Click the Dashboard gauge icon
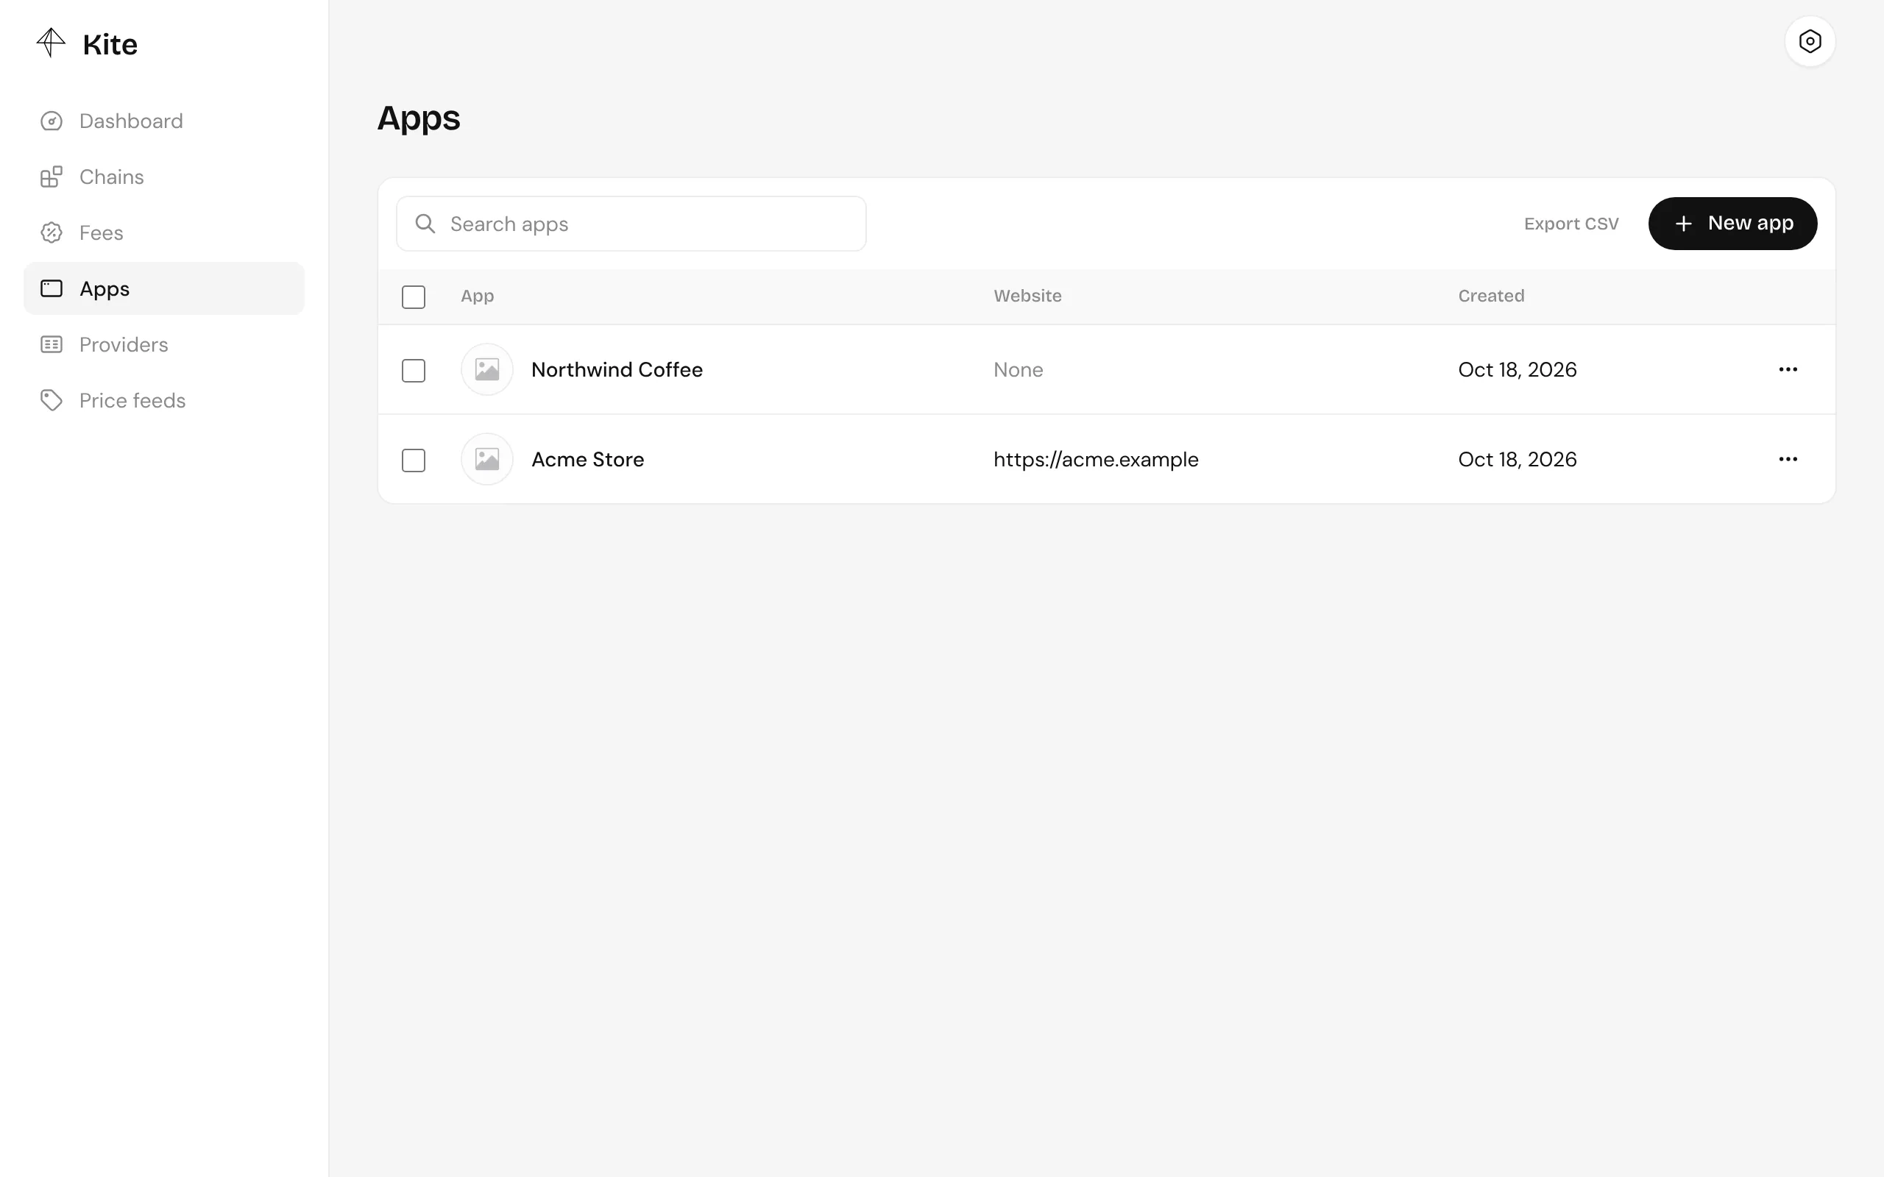Image resolution: width=1884 pixels, height=1177 pixels. pyautogui.click(x=52, y=121)
